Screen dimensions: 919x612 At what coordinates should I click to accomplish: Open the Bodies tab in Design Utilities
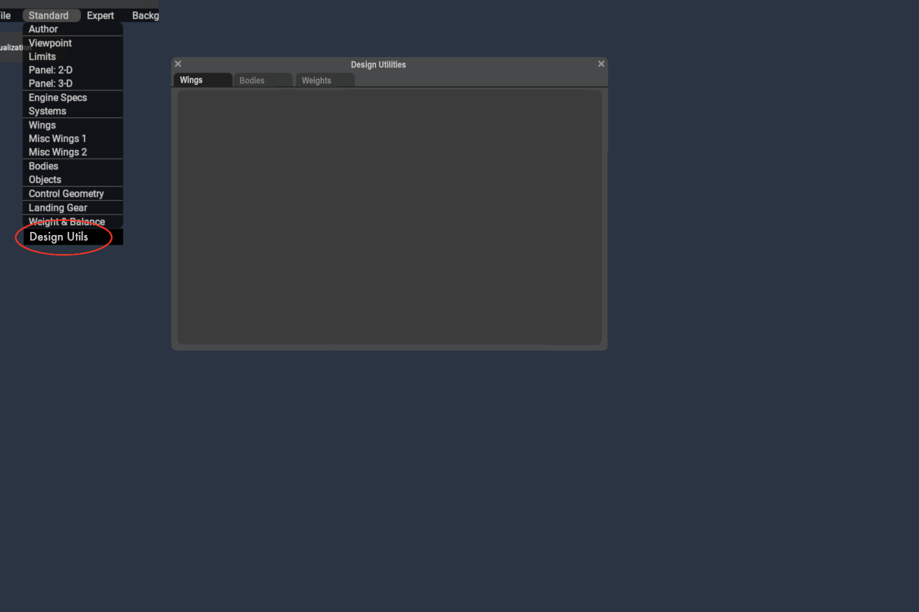tap(252, 81)
